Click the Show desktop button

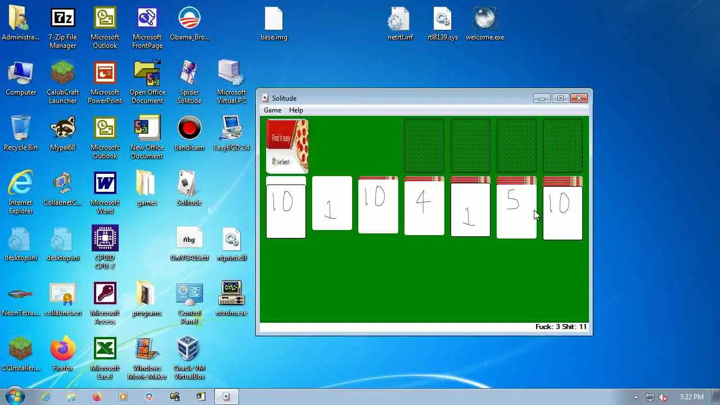coord(715,397)
